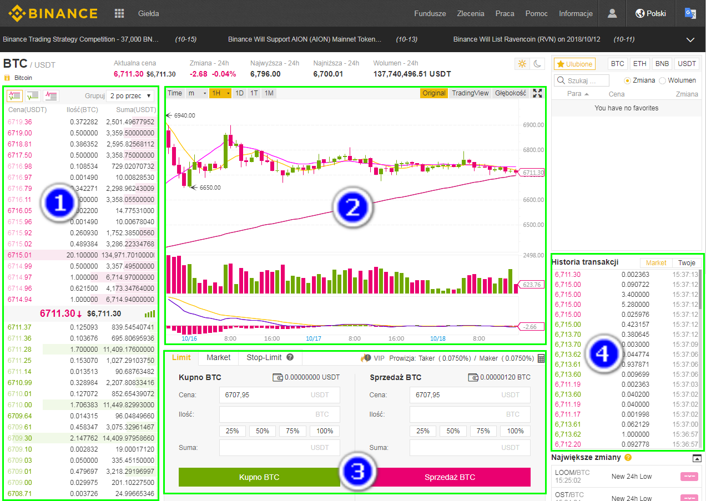Set buy amount to 100%
The height and width of the screenshot is (501, 706).
(325, 431)
